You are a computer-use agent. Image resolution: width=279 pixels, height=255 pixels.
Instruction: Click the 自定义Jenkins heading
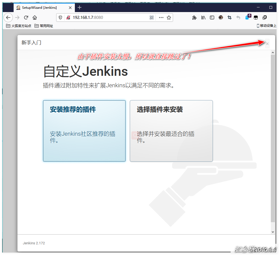[x=86, y=71]
